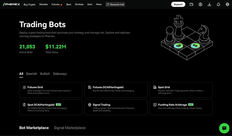Click the download app icon
232x136 pixels.
209,4
